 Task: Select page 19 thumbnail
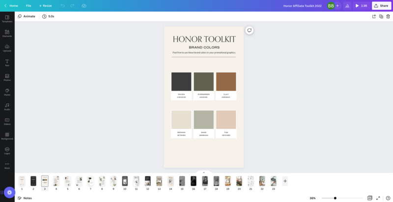[227, 181]
